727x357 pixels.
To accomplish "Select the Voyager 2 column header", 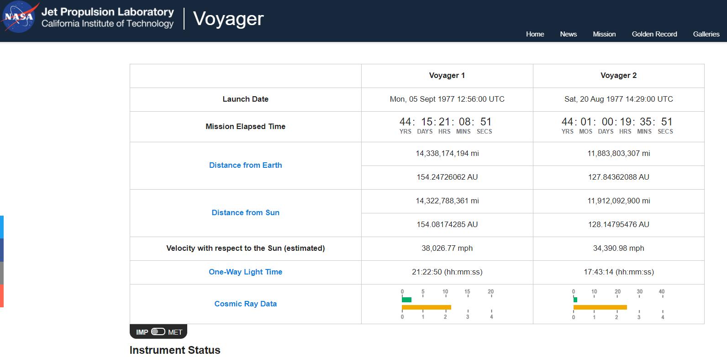I will click(619, 76).
